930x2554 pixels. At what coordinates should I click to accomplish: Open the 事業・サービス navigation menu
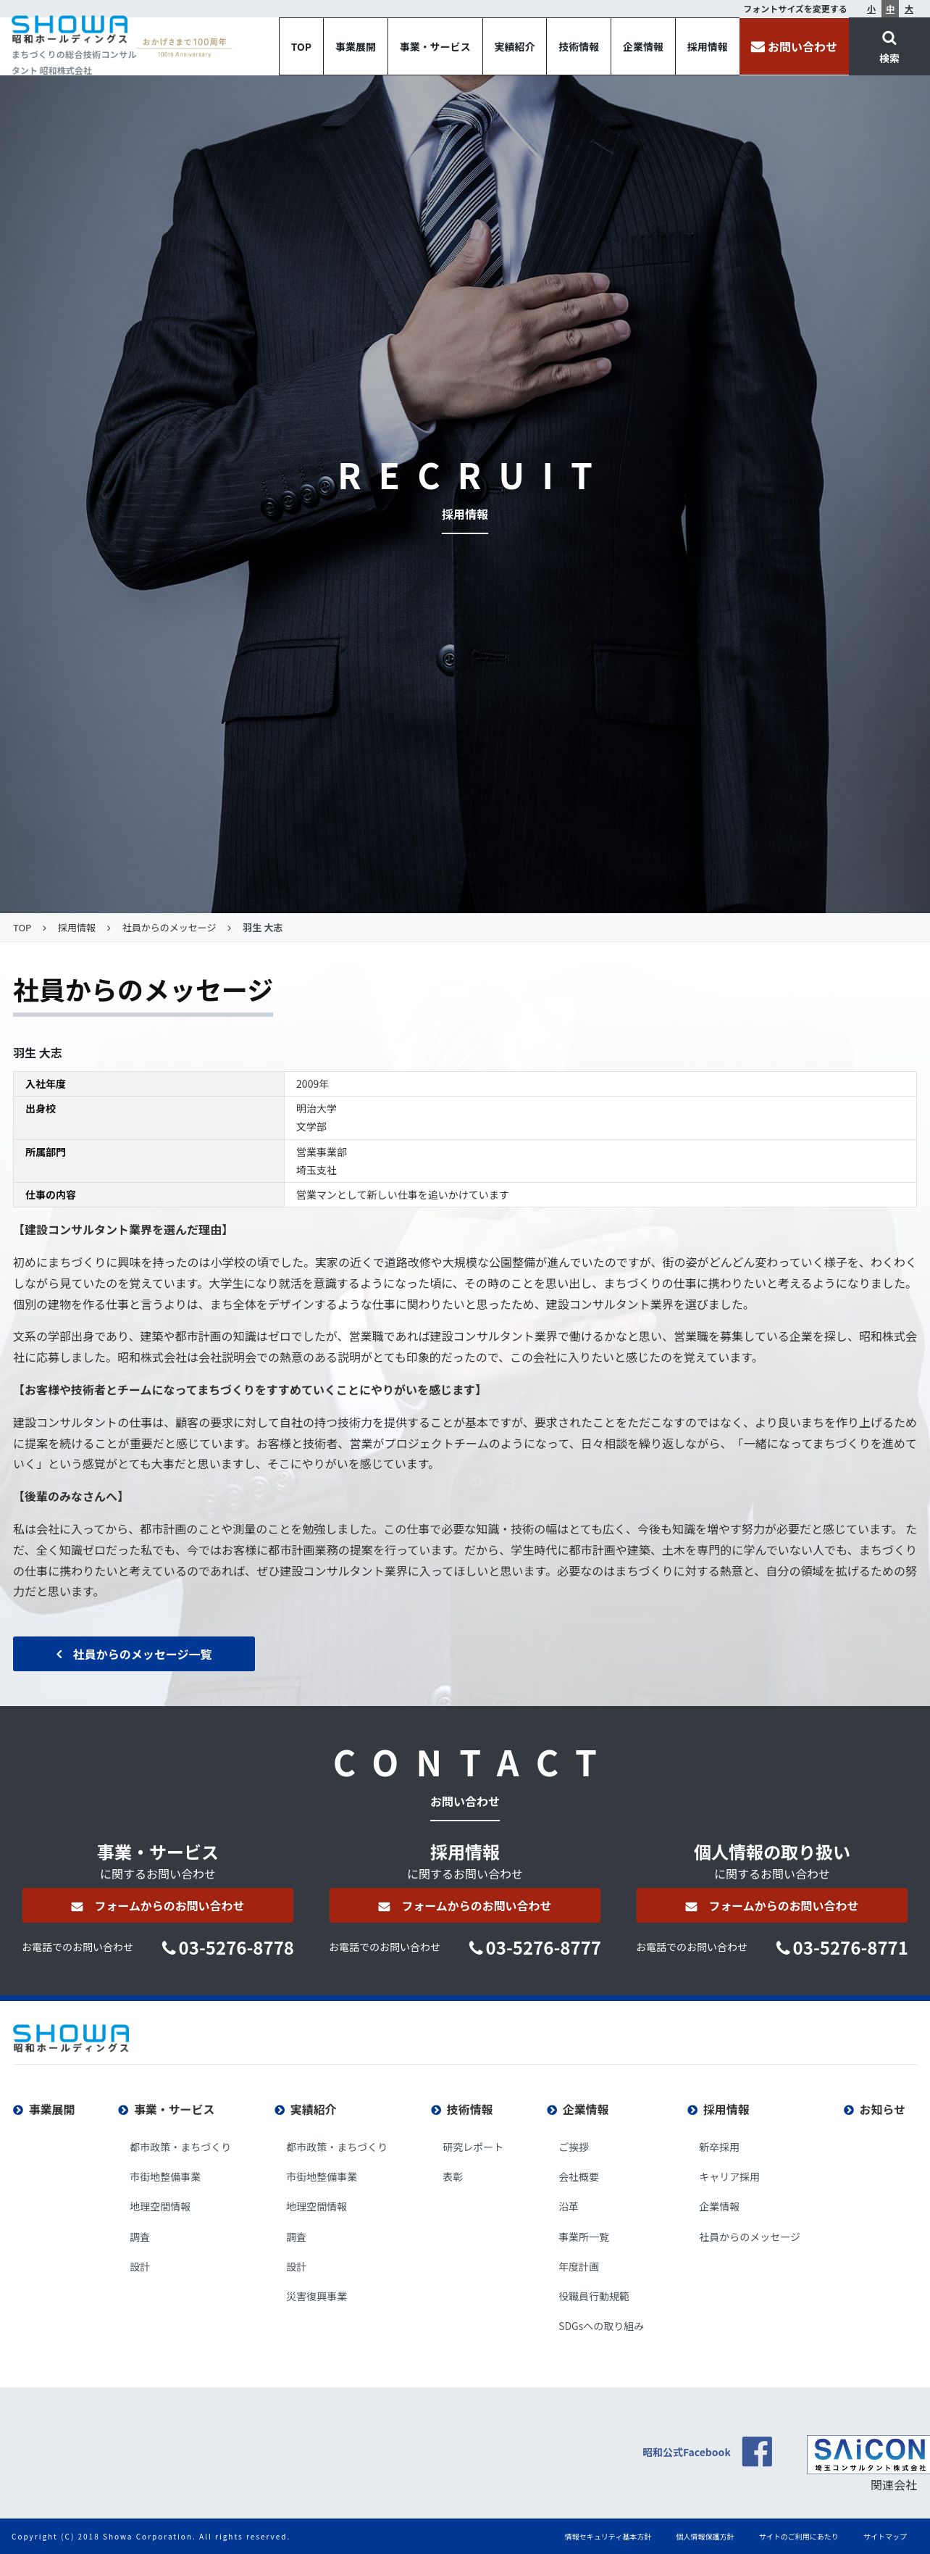point(435,46)
